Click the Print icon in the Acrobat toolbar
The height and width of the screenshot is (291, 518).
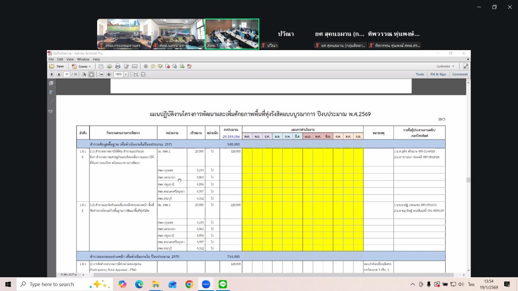pos(118,66)
